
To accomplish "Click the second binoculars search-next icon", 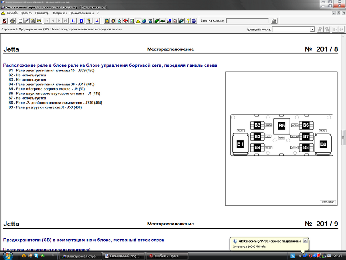I will [x=327, y=29].
